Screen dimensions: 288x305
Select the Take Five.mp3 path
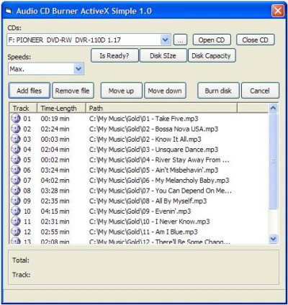(x=143, y=119)
